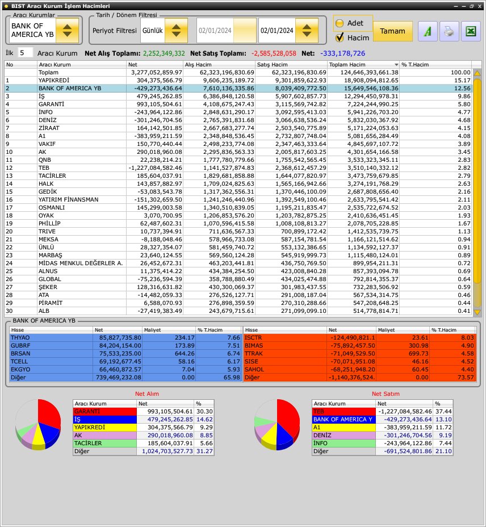
Task: Click the DENİZ row in the Net Satım table
Action: click(383, 435)
